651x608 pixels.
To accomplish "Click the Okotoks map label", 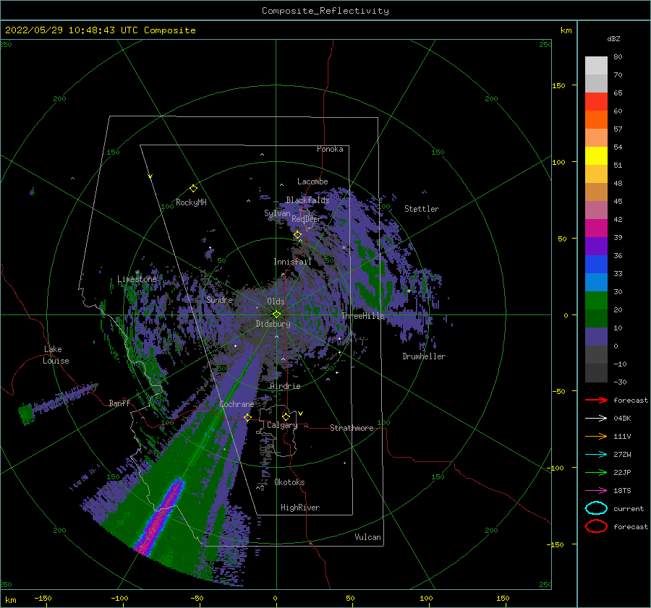I will [289, 482].
